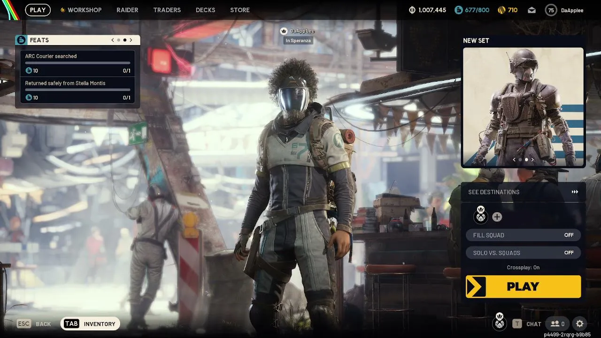Open the DECKS tab
This screenshot has width=601, height=338.
[205, 10]
